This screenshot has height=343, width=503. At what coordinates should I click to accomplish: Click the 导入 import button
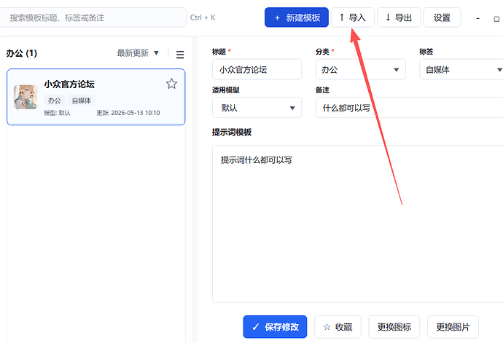tap(353, 17)
